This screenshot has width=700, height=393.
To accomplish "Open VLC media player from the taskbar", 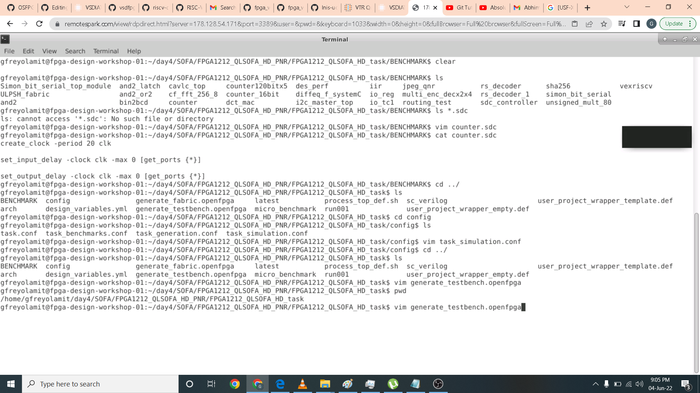I will (302, 384).
